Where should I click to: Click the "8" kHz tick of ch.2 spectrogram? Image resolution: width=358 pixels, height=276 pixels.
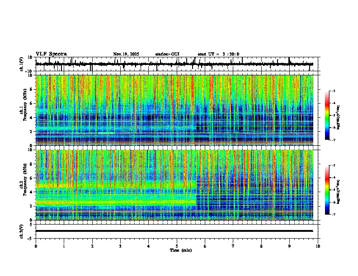(x=32, y=164)
